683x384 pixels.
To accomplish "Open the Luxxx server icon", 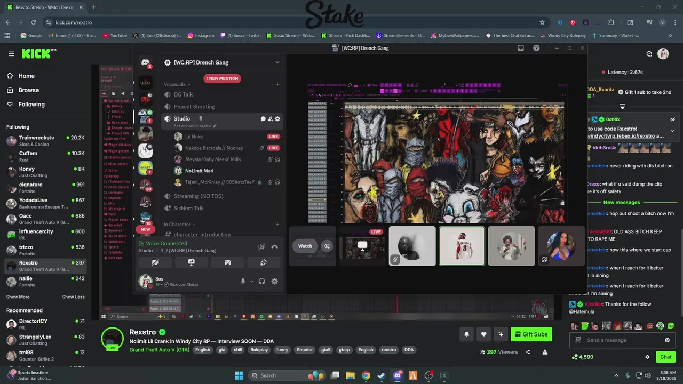I will [x=146, y=83].
